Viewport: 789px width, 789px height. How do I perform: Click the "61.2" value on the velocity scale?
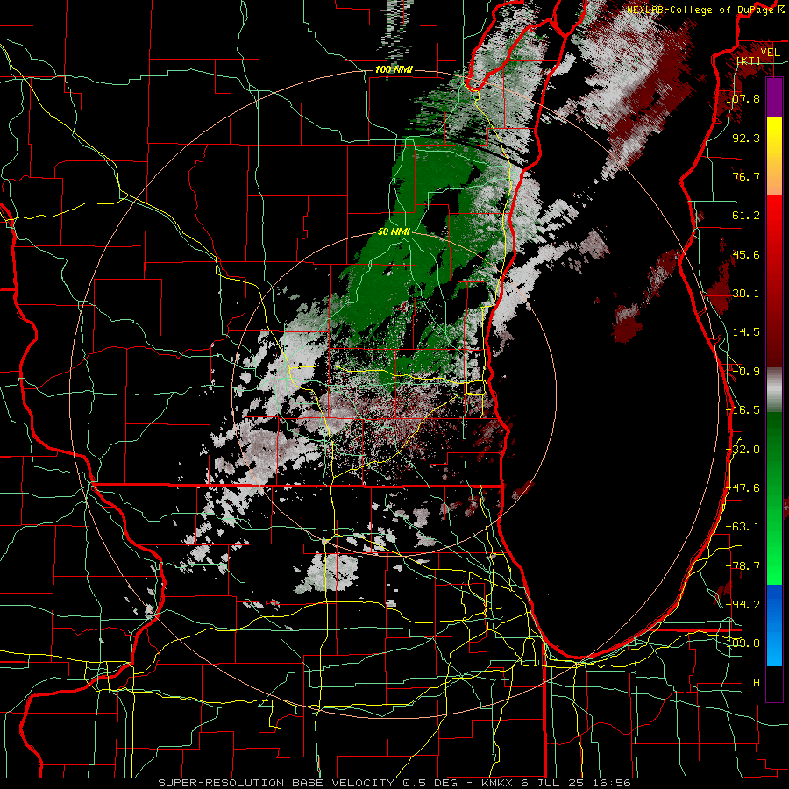click(746, 216)
